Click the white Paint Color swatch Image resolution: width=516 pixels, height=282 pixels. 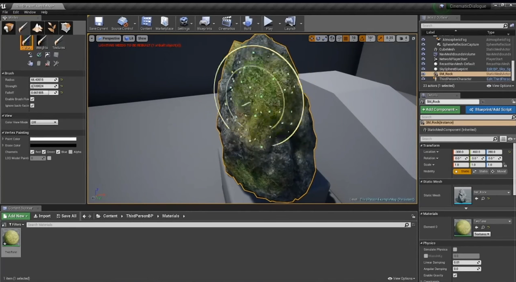tap(53, 139)
